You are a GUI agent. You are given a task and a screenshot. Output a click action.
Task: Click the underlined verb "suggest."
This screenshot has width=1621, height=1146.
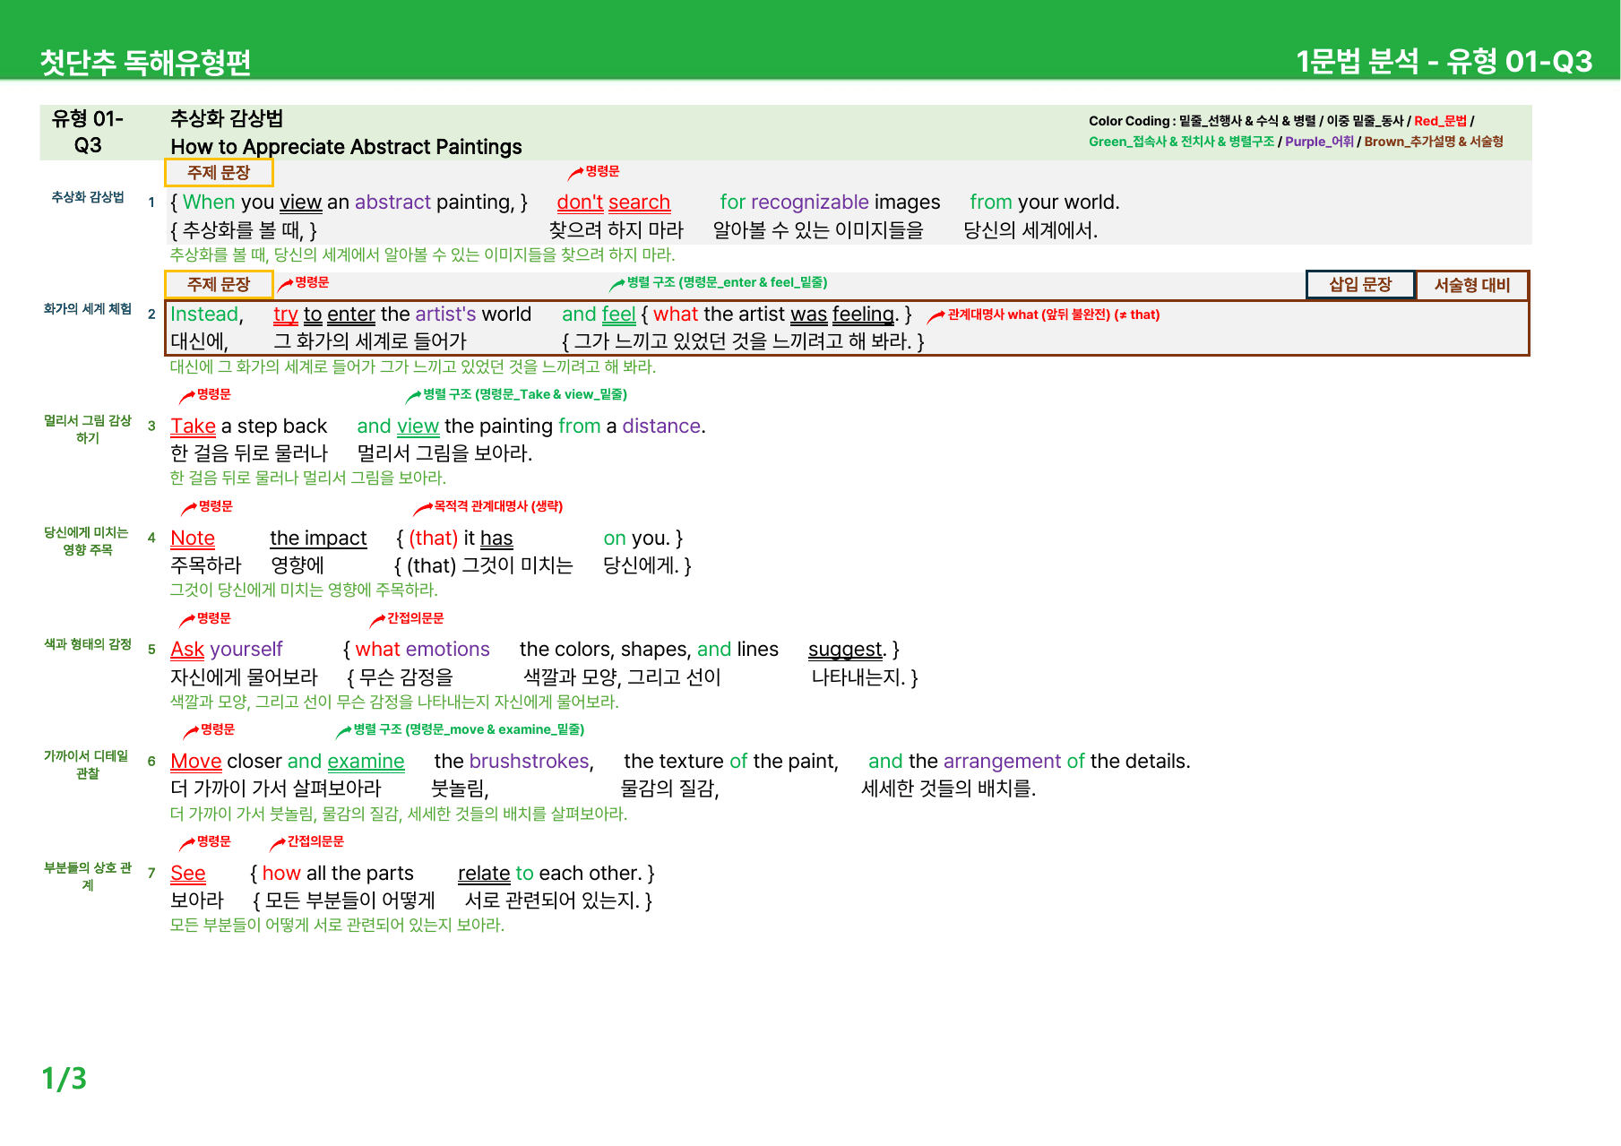[847, 650]
